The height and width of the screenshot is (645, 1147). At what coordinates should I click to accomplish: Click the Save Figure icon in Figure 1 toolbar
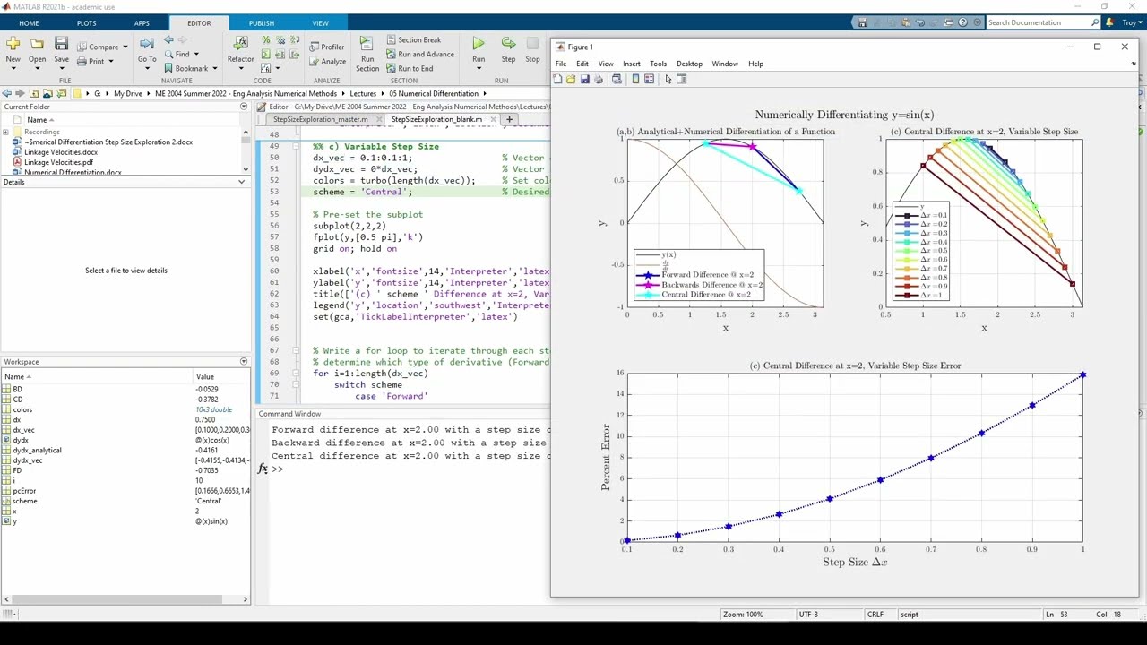(x=584, y=79)
